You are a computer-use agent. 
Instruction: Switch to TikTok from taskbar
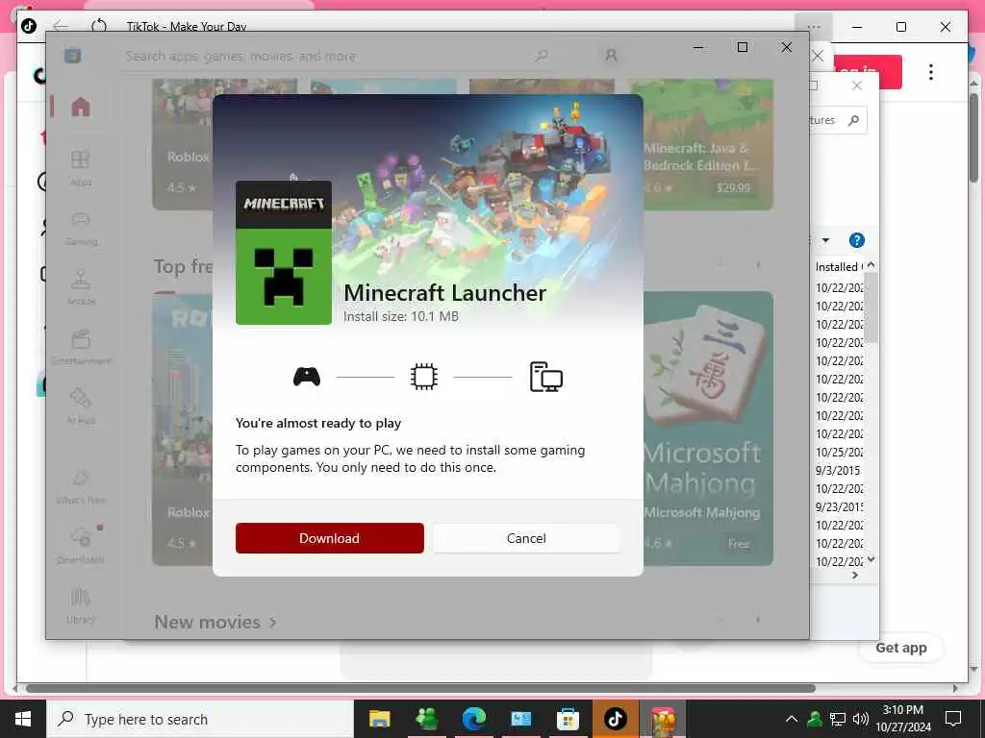point(615,719)
